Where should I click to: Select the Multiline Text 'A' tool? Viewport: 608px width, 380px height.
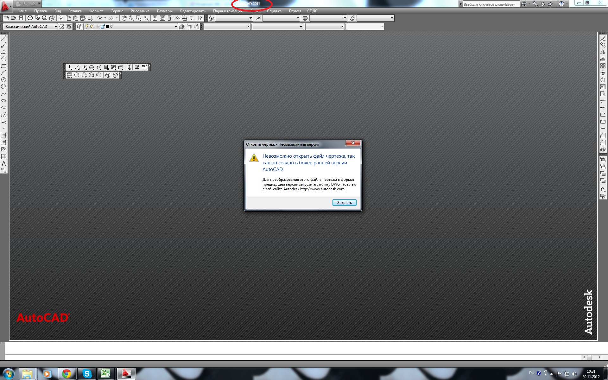tap(4, 163)
